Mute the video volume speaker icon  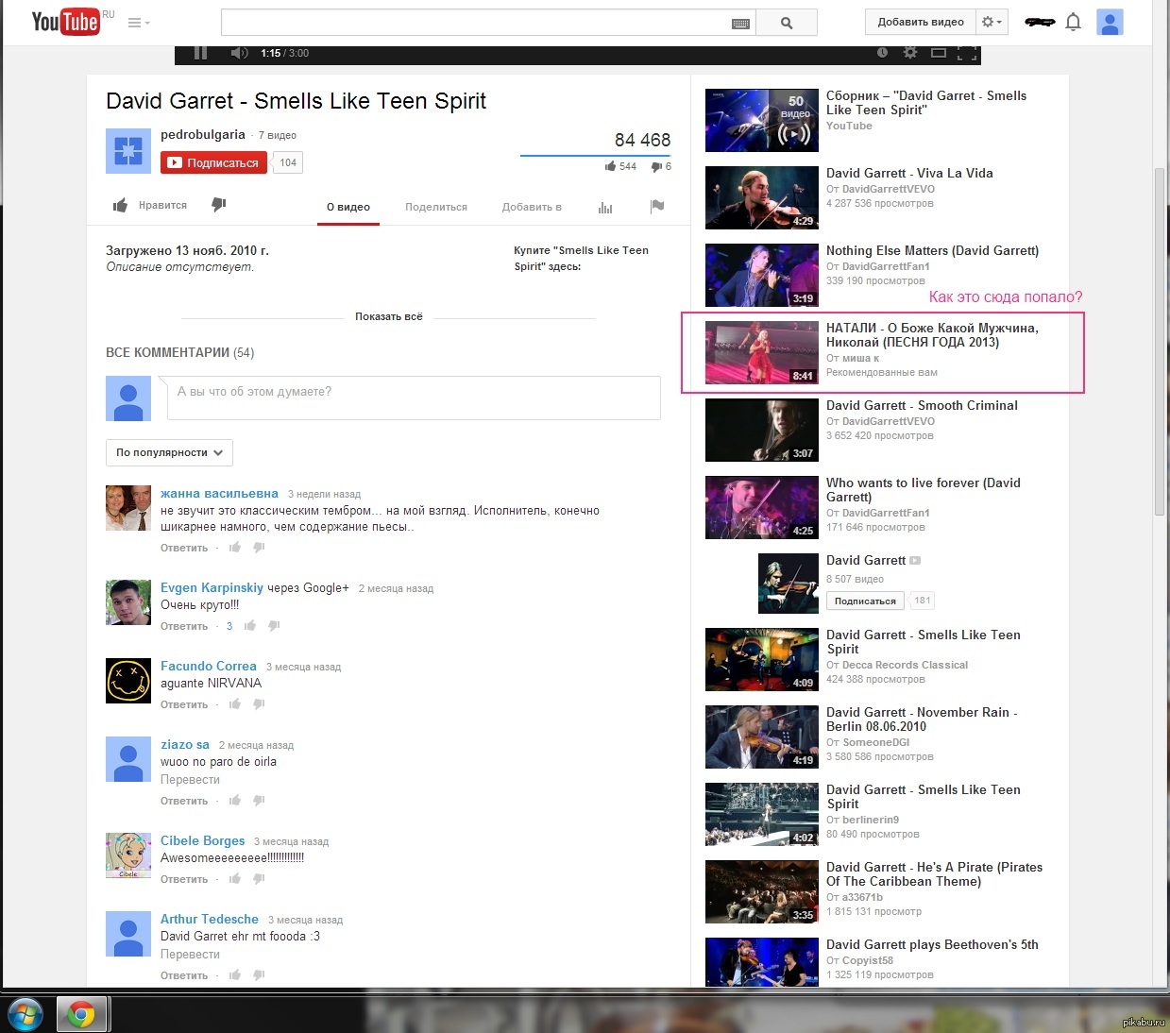(239, 53)
